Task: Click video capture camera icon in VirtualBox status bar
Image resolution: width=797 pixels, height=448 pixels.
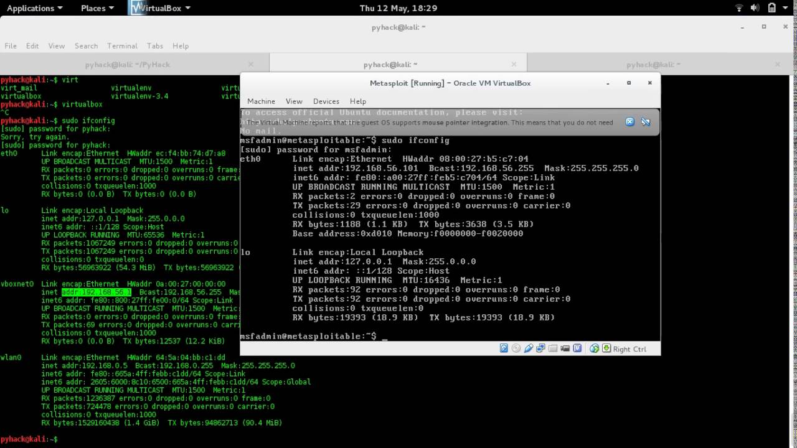Action: click(x=565, y=348)
